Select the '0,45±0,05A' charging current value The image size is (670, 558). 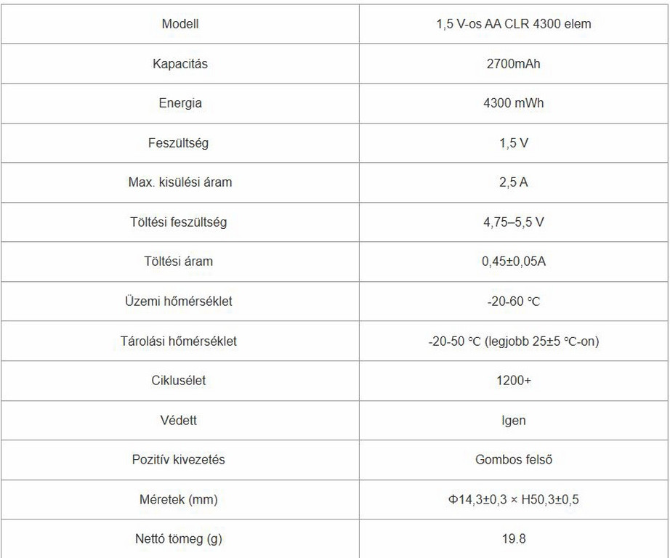pos(513,262)
